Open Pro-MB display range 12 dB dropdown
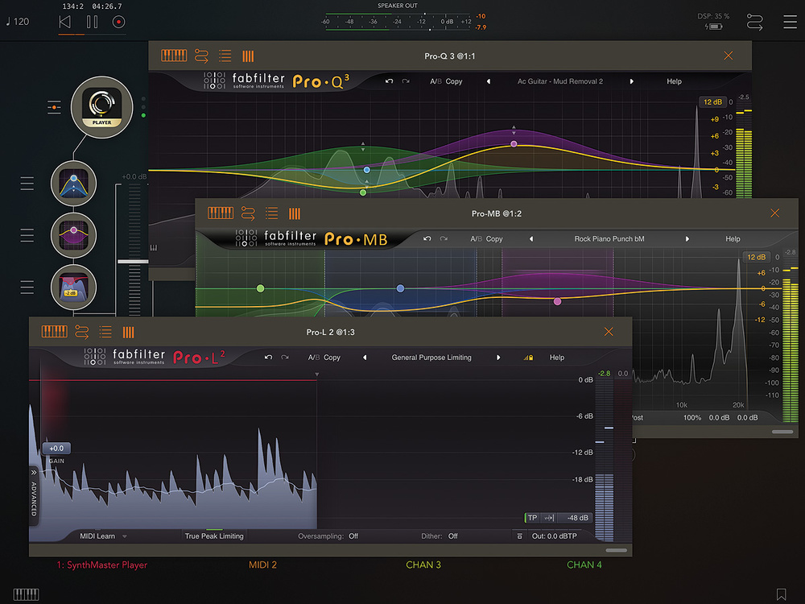This screenshot has width=805, height=604. click(756, 257)
